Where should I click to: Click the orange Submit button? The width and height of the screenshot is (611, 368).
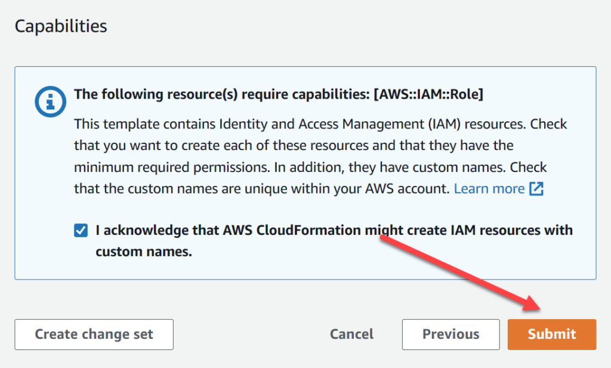pyautogui.click(x=552, y=335)
